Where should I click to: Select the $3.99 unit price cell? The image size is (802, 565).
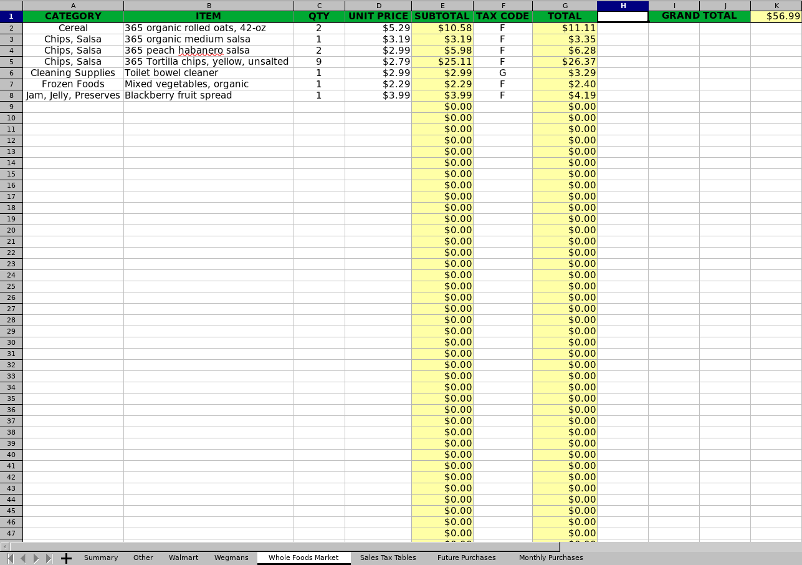[x=378, y=95]
